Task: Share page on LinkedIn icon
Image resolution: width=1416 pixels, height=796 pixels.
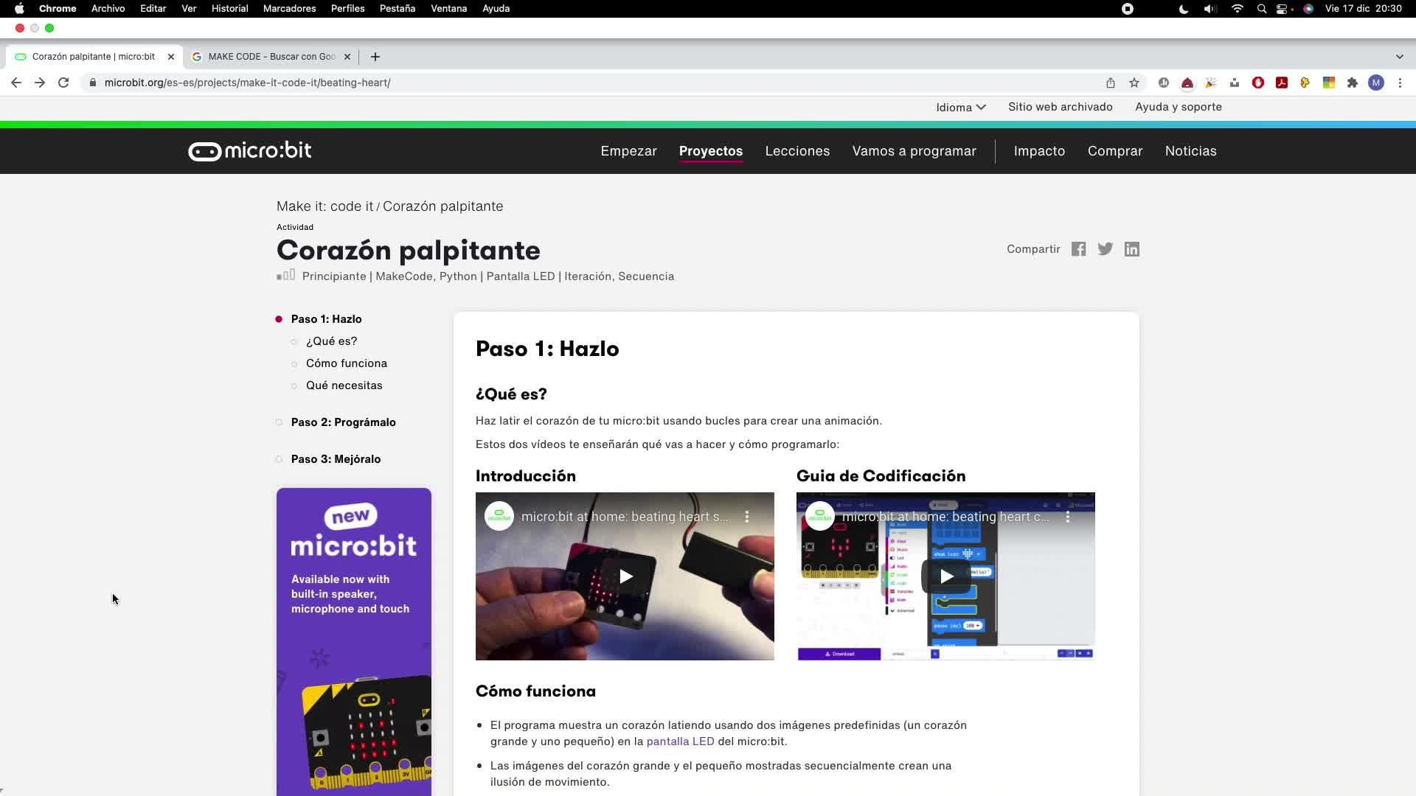Action: tap(1131, 249)
